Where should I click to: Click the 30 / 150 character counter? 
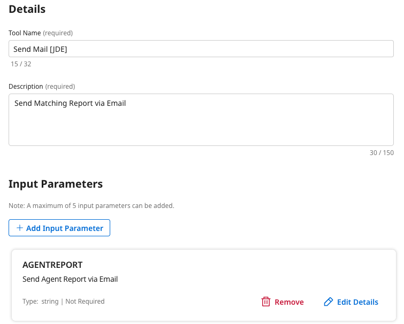pyautogui.click(x=382, y=153)
